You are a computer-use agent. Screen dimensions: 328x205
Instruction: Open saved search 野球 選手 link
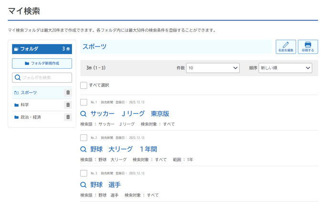(x=105, y=185)
